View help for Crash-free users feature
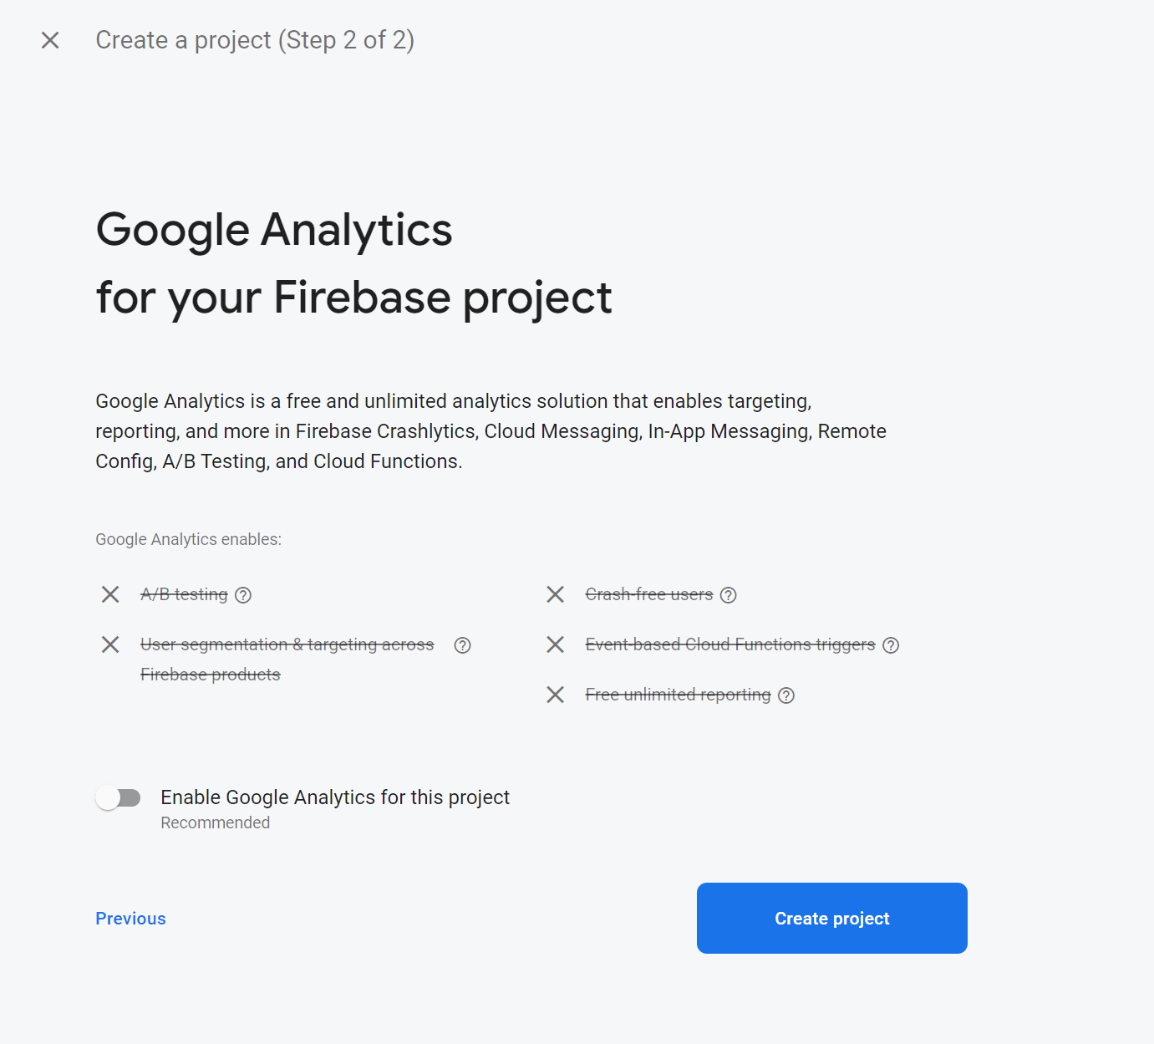1154x1044 pixels. [729, 594]
